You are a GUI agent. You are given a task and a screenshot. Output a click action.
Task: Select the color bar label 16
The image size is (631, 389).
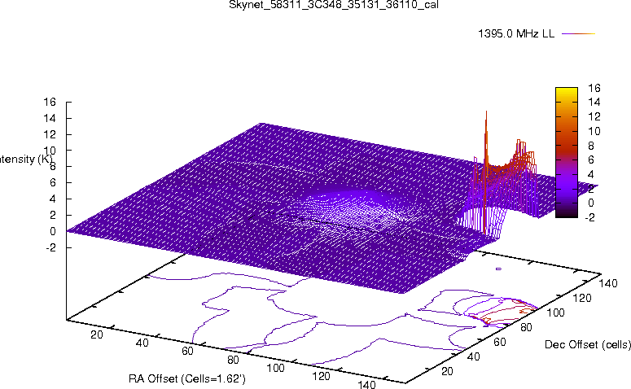[x=594, y=88]
